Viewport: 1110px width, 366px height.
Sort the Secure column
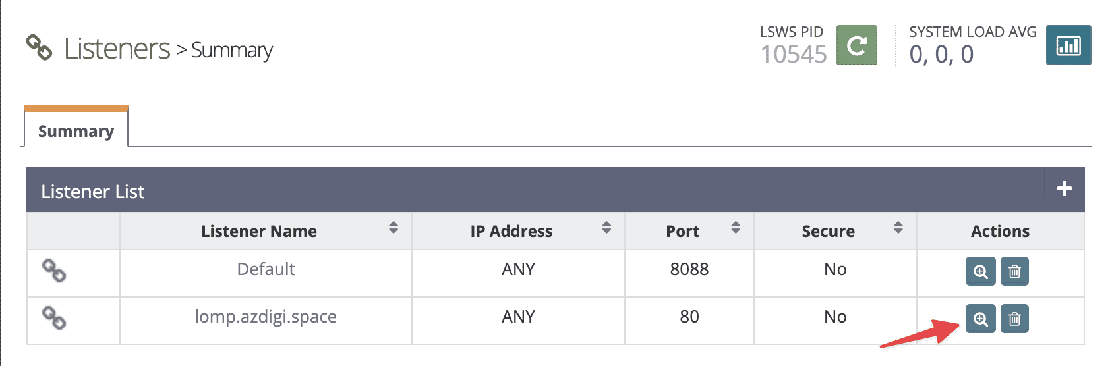(x=898, y=228)
